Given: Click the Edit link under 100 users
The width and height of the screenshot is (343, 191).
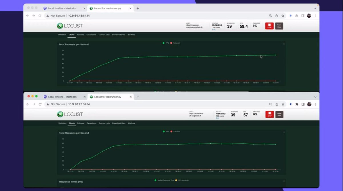Looking at the screenshot, I should [x=214, y=29].
